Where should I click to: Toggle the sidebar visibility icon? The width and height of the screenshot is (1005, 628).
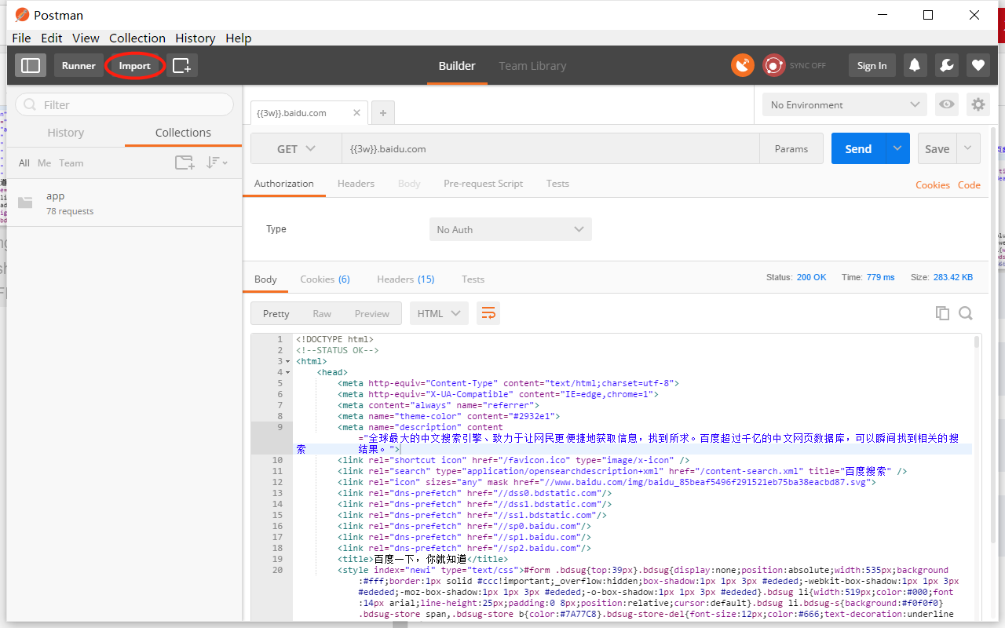[31, 66]
